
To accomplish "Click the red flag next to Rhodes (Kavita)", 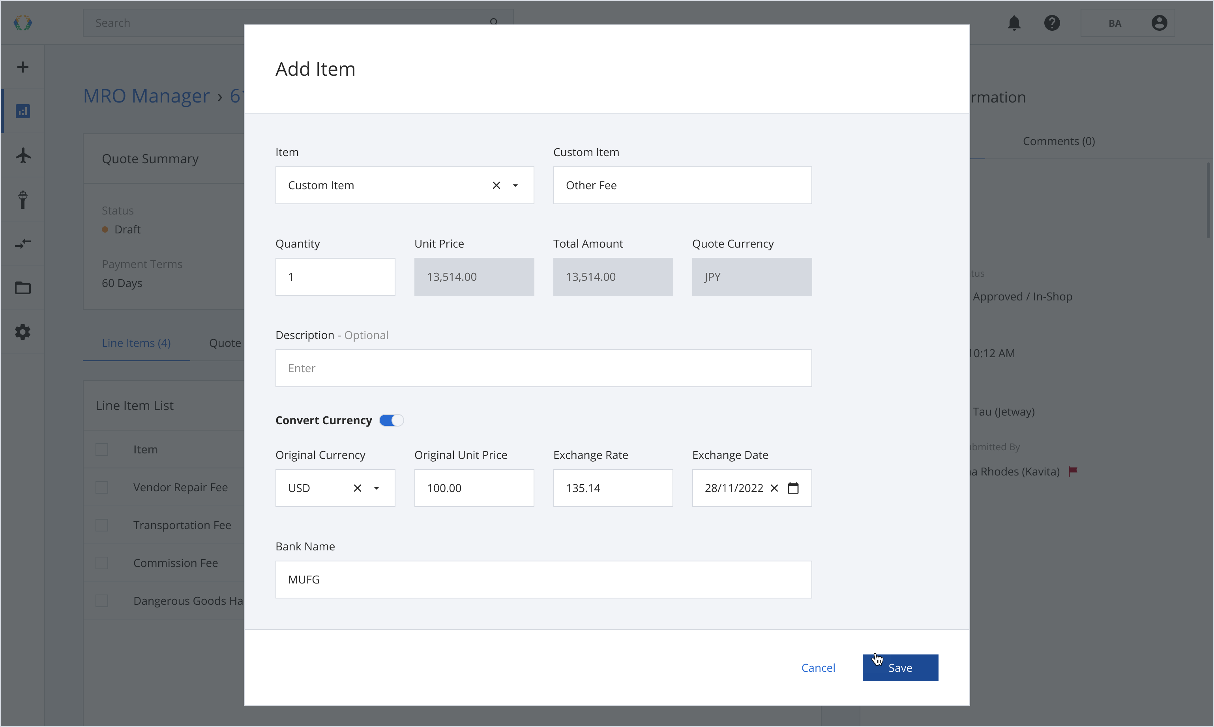I will (1073, 471).
